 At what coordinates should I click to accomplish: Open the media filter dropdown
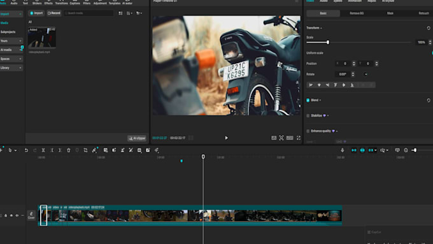pyautogui.click(x=139, y=13)
